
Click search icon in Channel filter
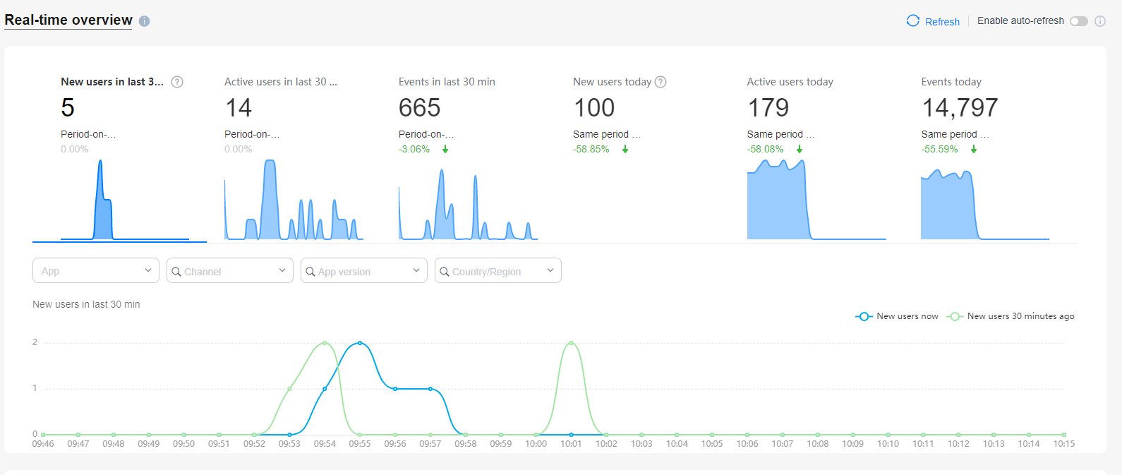tap(176, 272)
